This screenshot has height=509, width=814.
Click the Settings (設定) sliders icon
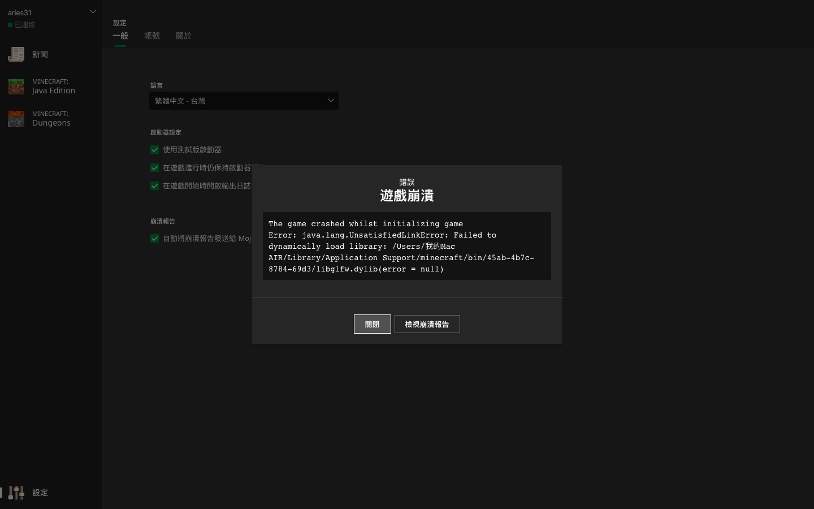pos(16,493)
